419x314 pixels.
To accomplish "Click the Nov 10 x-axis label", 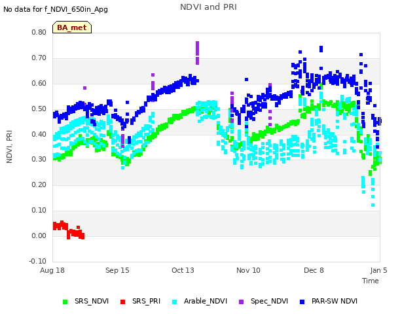I will point(248,270).
